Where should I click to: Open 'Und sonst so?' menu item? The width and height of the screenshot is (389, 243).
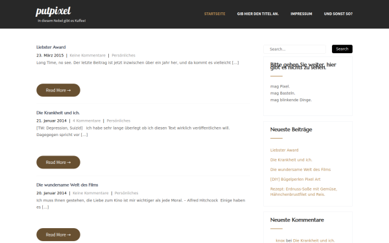pyautogui.click(x=338, y=14)
